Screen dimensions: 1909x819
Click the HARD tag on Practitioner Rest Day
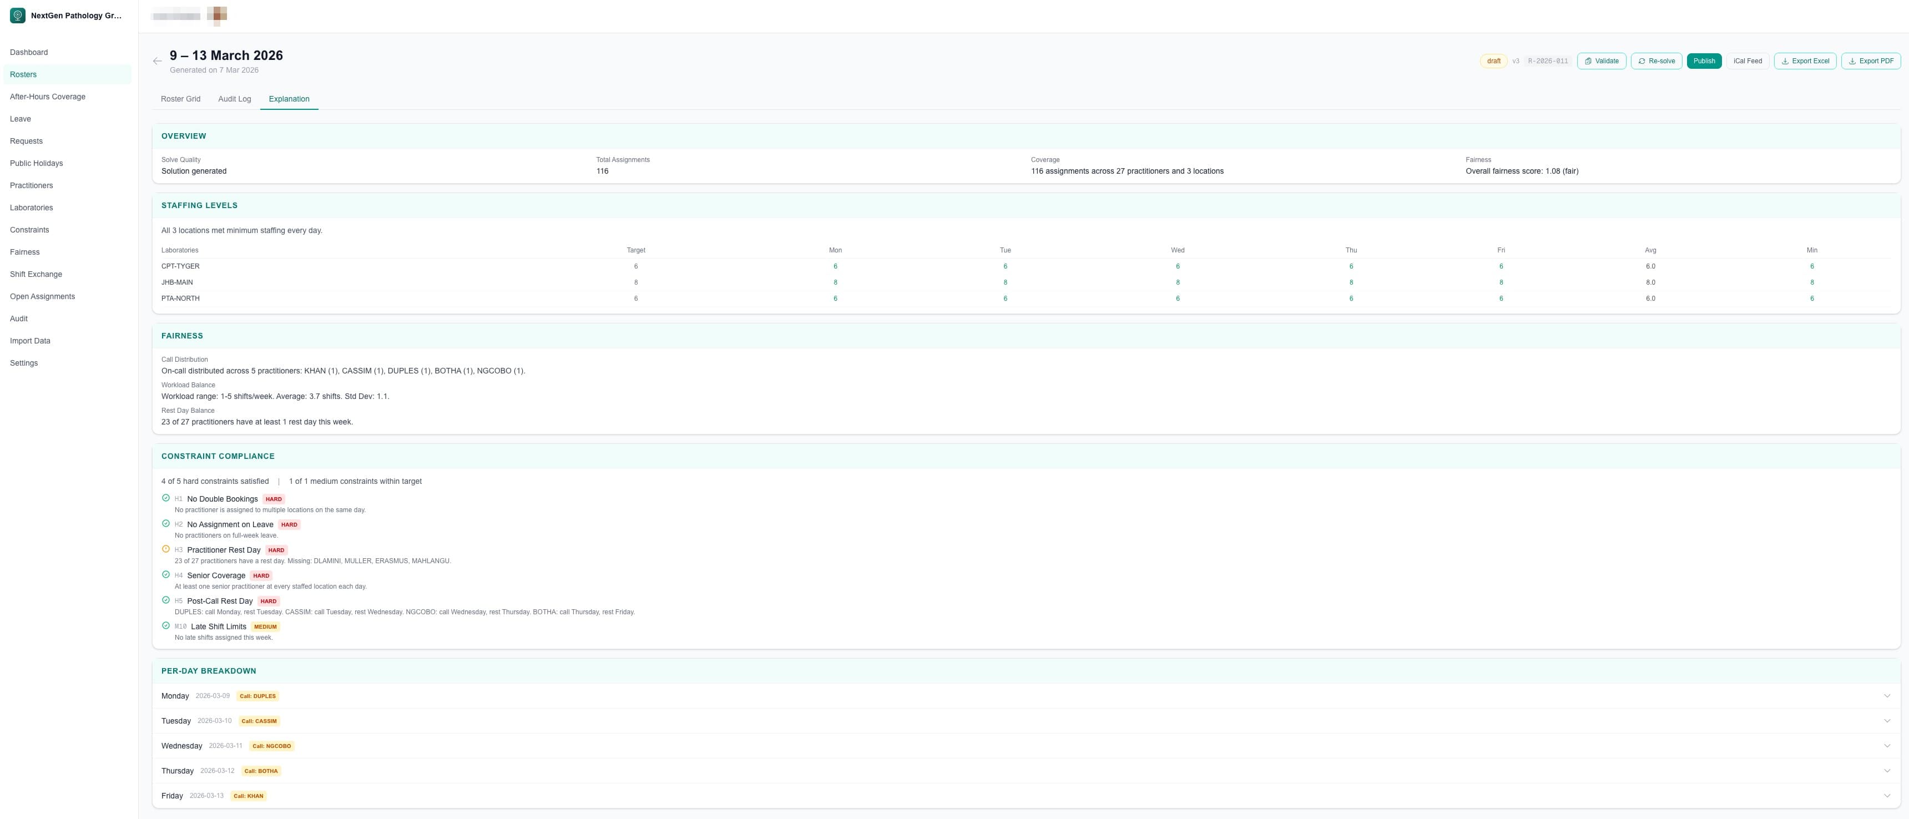tap(276, 550)
